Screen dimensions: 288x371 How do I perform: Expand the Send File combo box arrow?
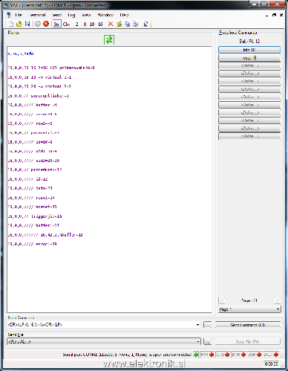197,341
